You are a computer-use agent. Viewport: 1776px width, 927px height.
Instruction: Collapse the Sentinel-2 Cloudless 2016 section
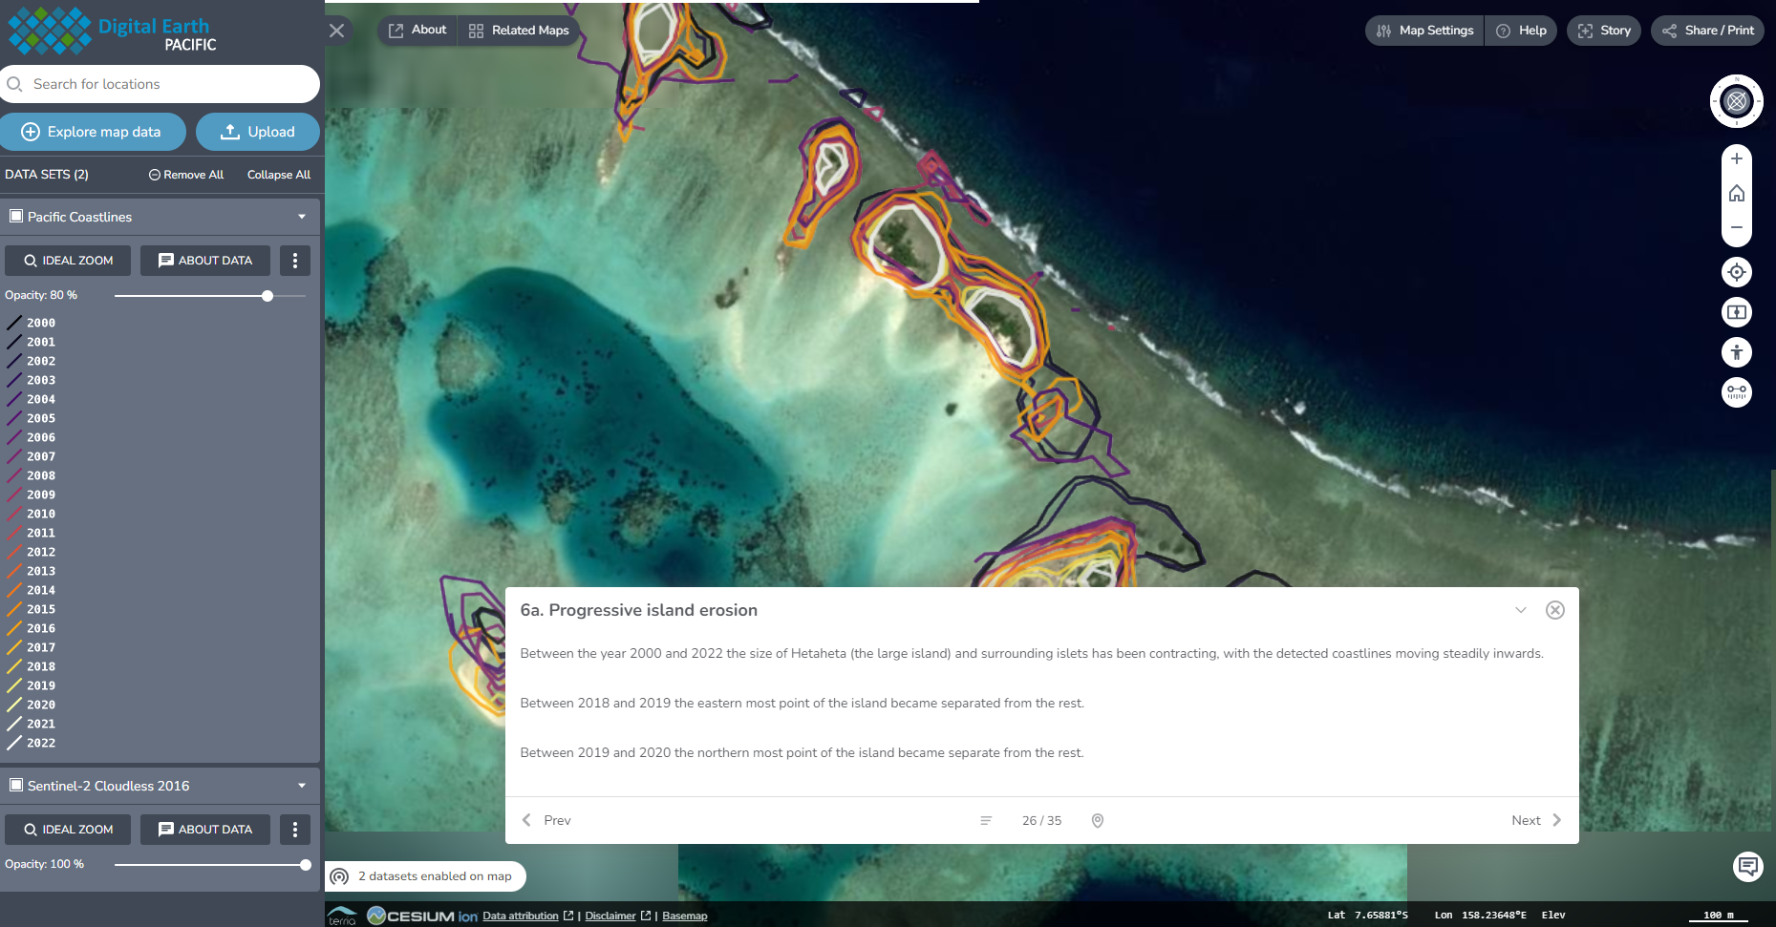(x=302, y=786)
